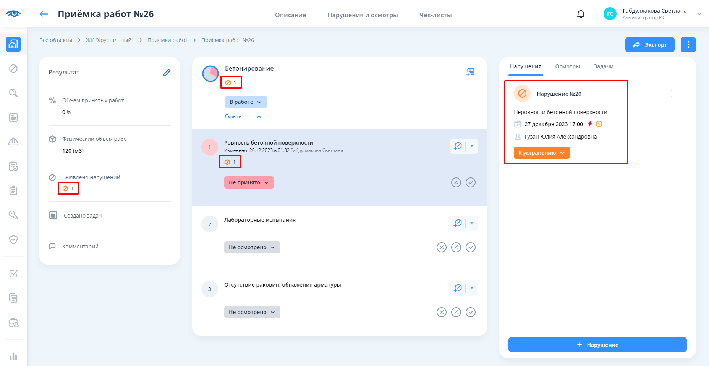Click the Бетонирование progress pie indicator
Viewport: 709px width, 366px height.
[210, 74]
